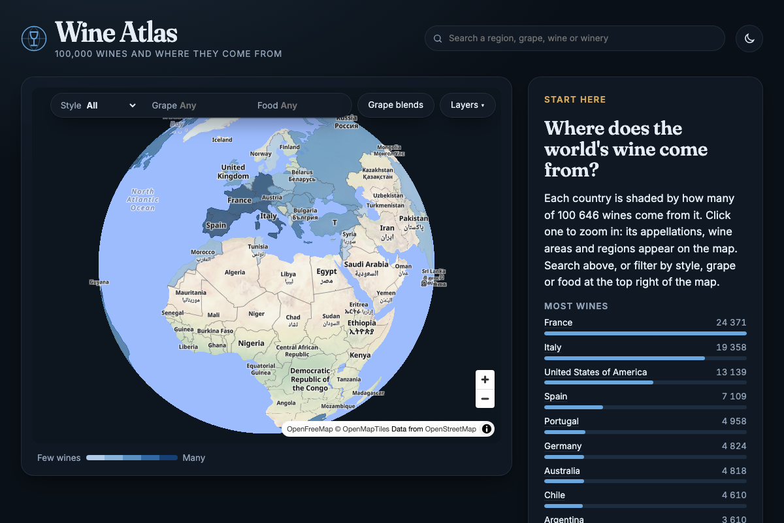Image resolution: width=784 pixels, height=523 pixels.
Task: Click the 24 371 wine count value
Action: click(731, 322)
